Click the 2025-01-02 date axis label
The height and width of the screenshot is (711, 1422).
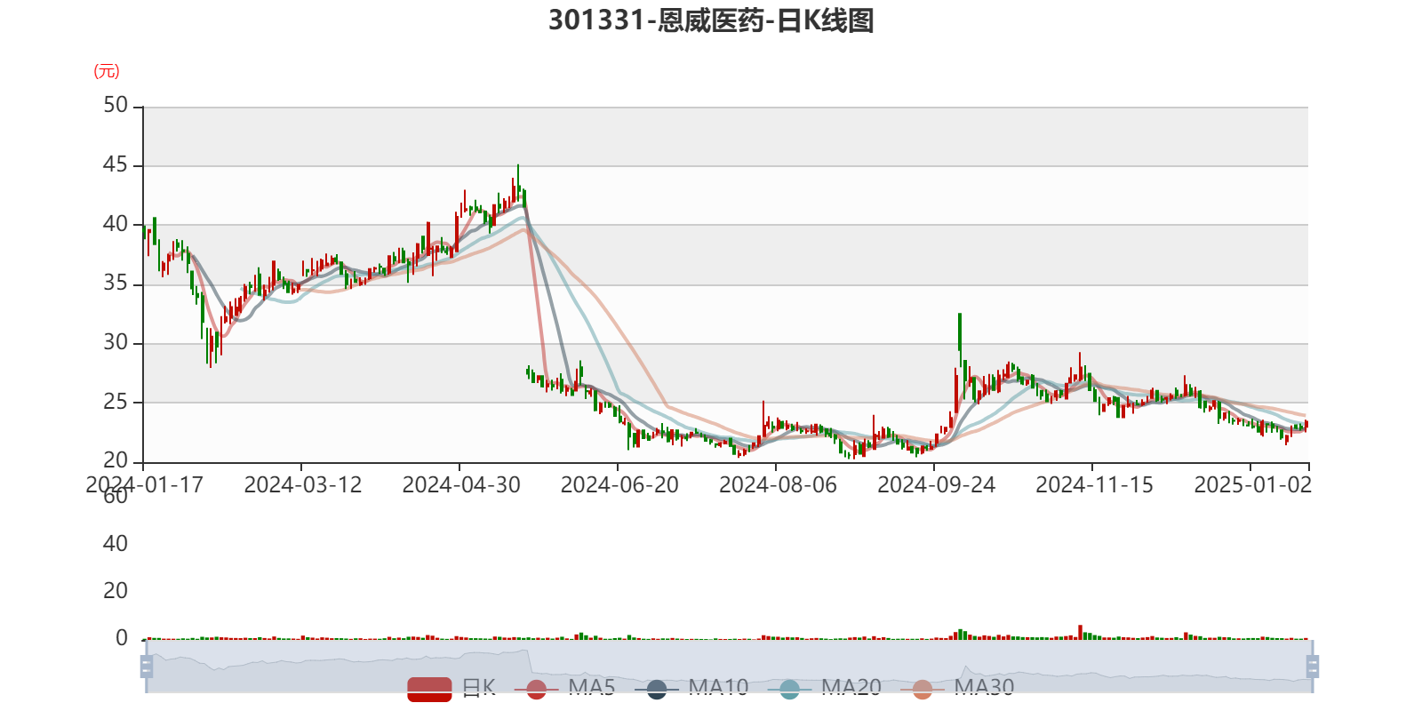(1252, 484)
